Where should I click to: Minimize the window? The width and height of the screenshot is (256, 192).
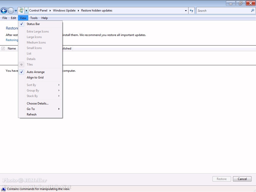(x=230, y=3)
